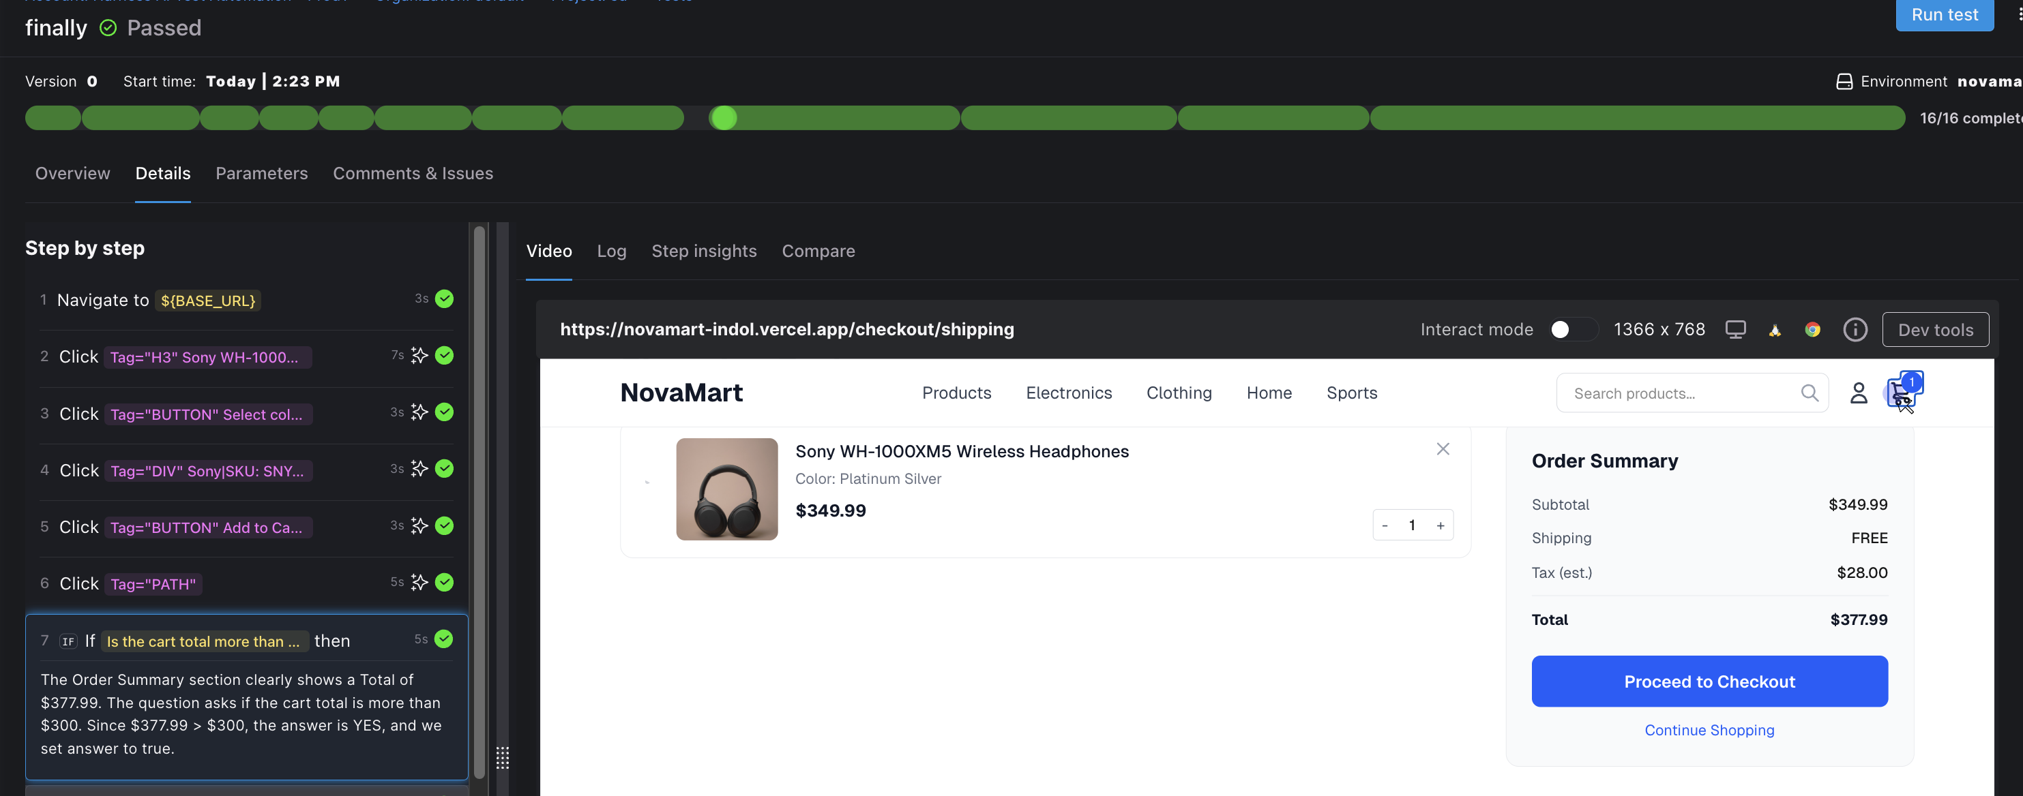Click the Environment icon in the header
Screen dimensions: 2023x796
1844,82
